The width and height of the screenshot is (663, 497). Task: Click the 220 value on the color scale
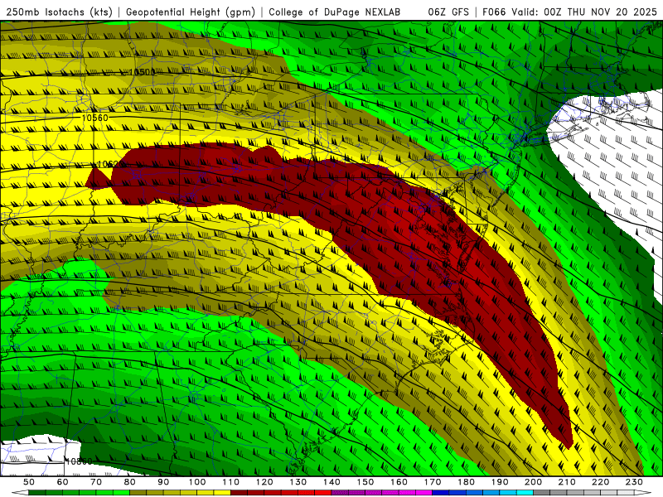(x=600, y=482)
